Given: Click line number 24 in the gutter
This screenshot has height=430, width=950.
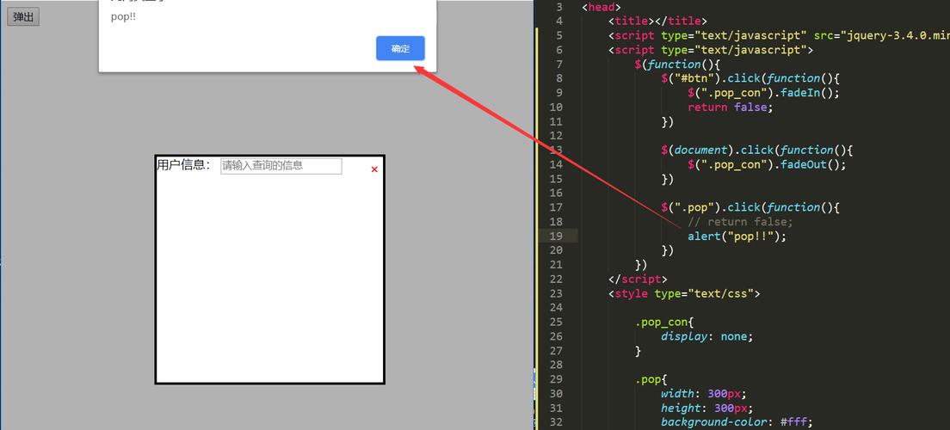Looking at the screenshot, I should click(557, 308).
